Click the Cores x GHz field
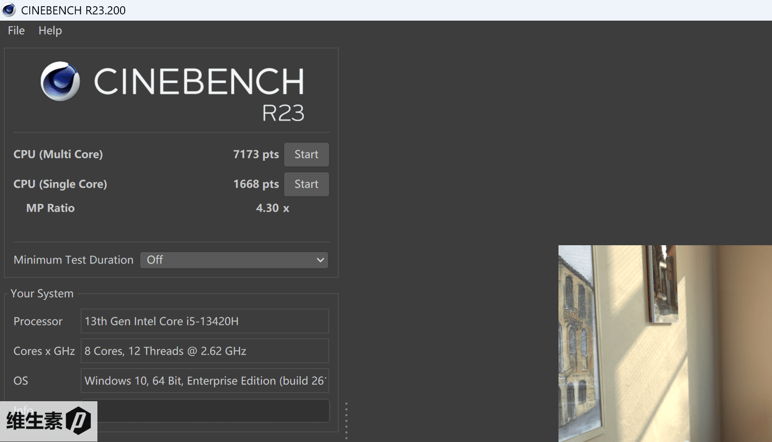Viewport: 772px width, 442px height. pyautogui.click(x=204, y=351)
